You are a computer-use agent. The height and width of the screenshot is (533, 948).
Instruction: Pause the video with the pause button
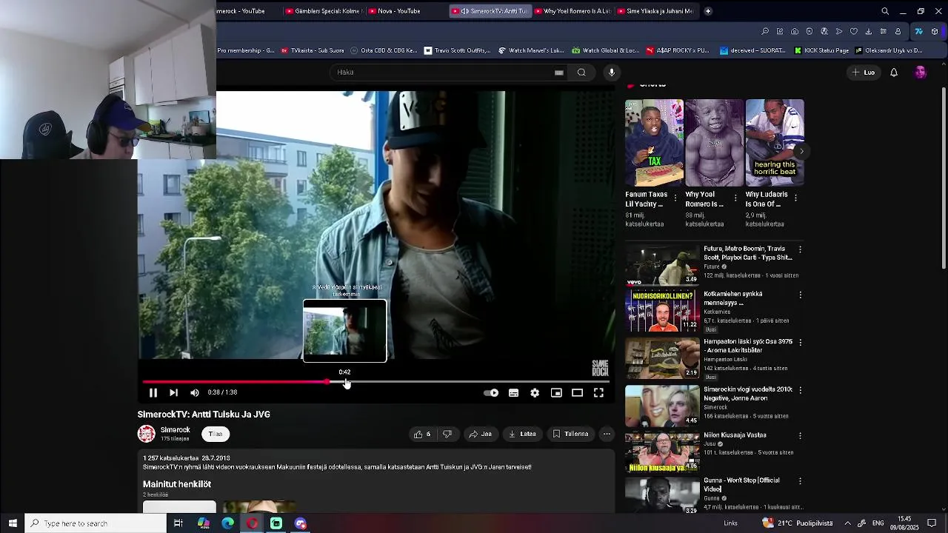coord(153,392)
